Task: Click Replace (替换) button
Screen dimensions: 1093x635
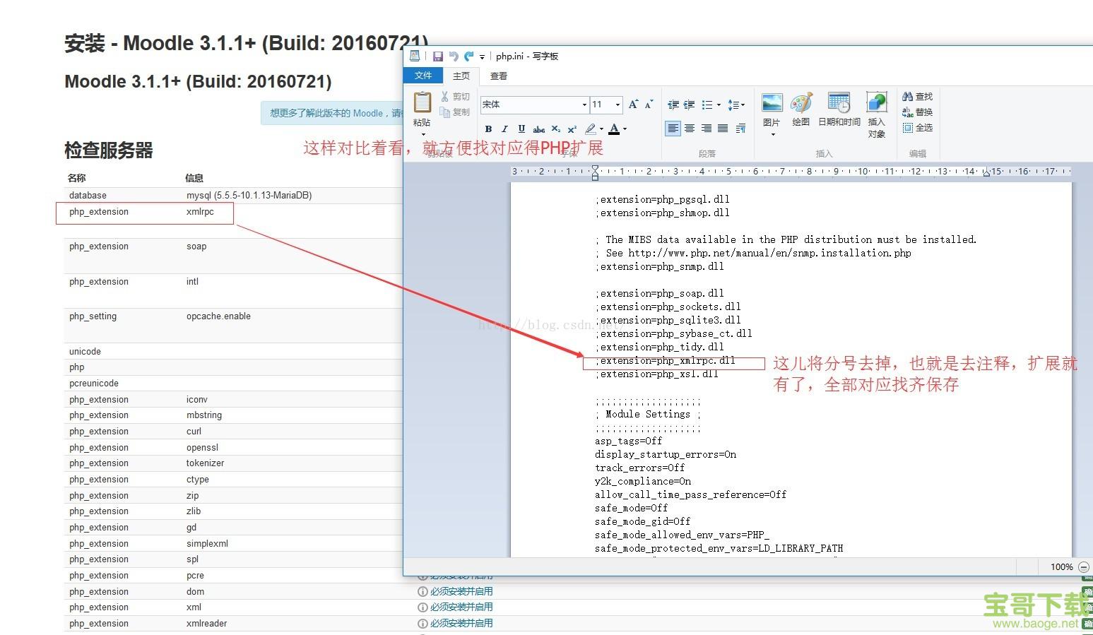Action: [x=917, y=112]
